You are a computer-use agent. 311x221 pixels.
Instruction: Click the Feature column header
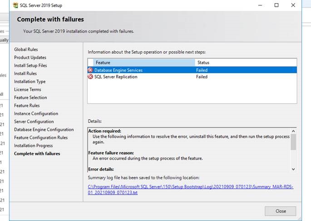coord(144,63)
